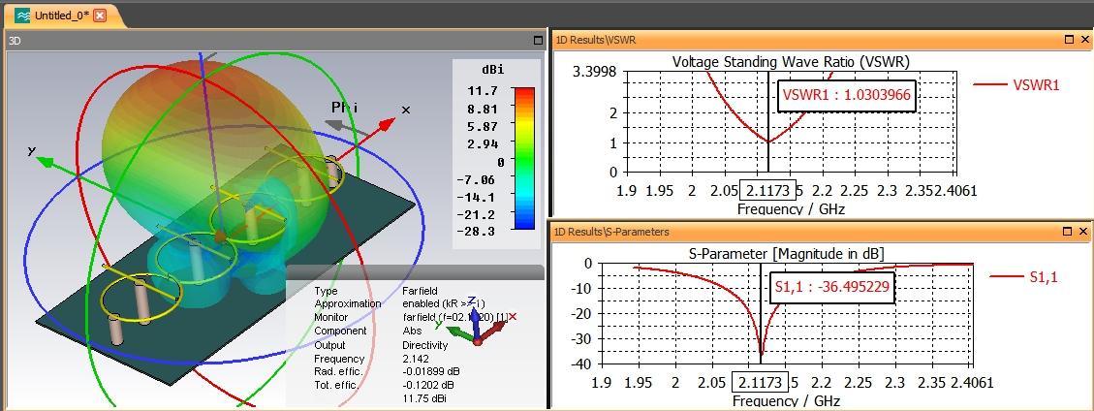
Task: Click the Voltage Standing Wave Ratio plot title
Action: [791, 61]
